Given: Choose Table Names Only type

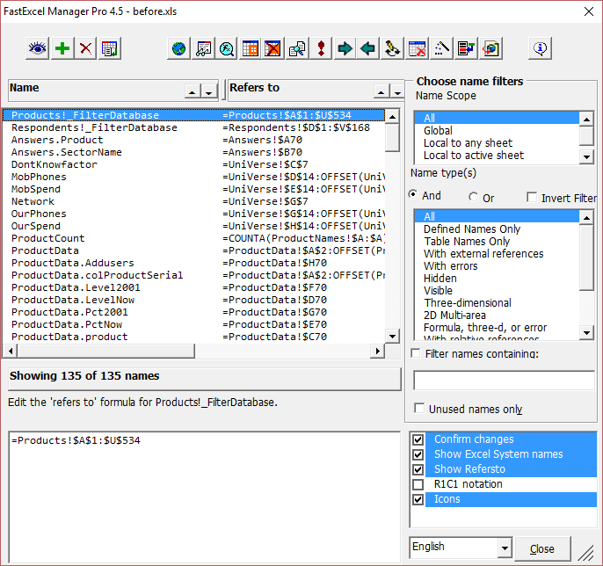Looking at the screenshot, I should [497, 242].
